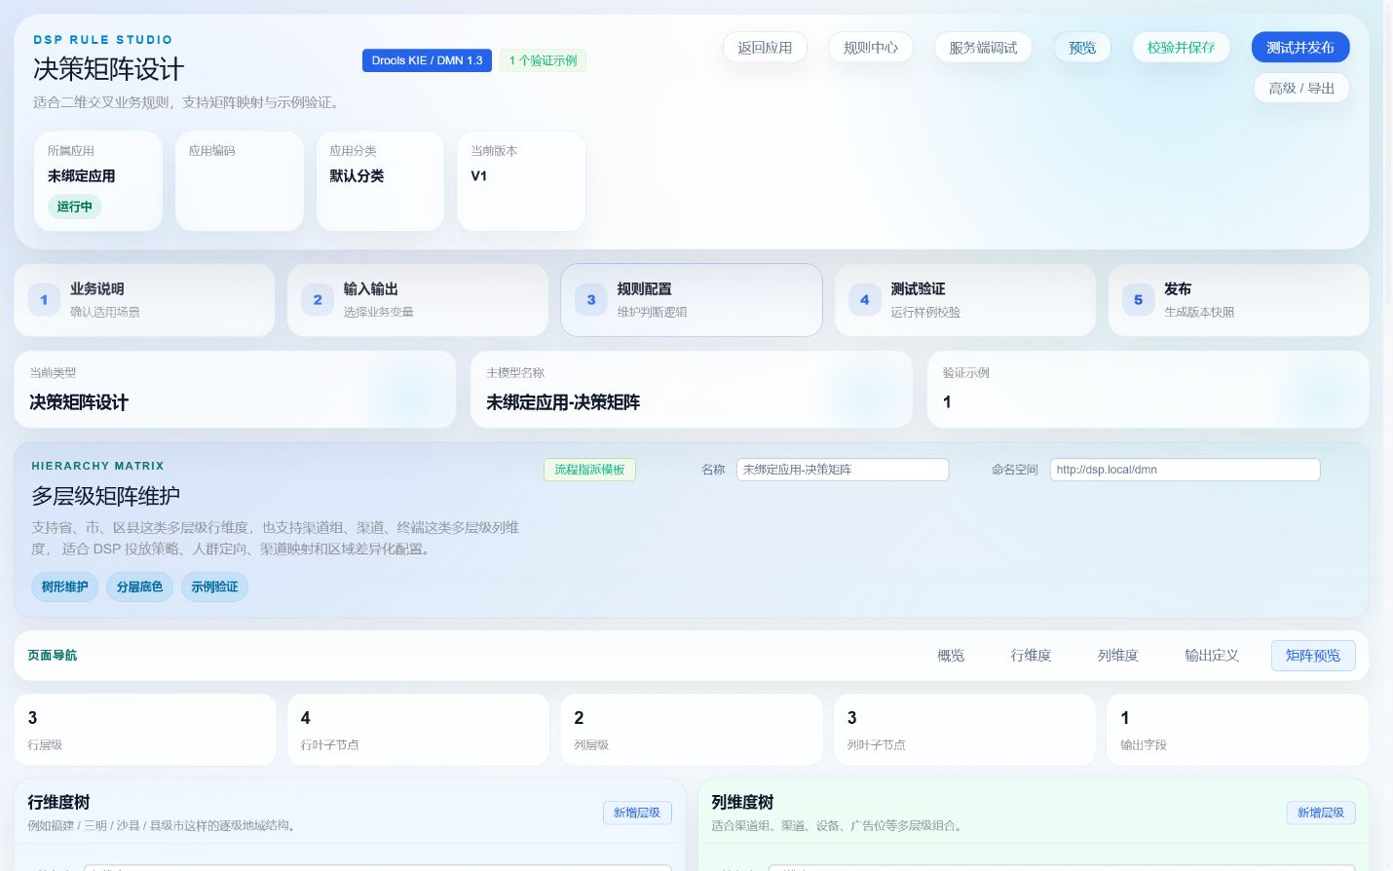This screenshot has height=871, width=1393.
Task: Click the 返回应用 button
Action: pos(765,47)
